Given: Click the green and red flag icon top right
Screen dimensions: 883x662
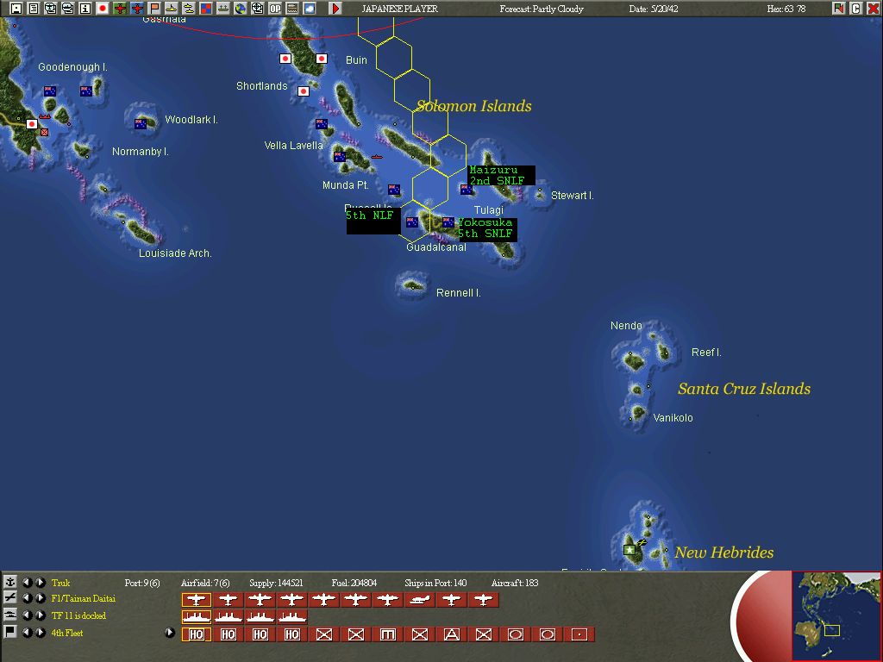Looking at the screenshot, I should 839,9.
